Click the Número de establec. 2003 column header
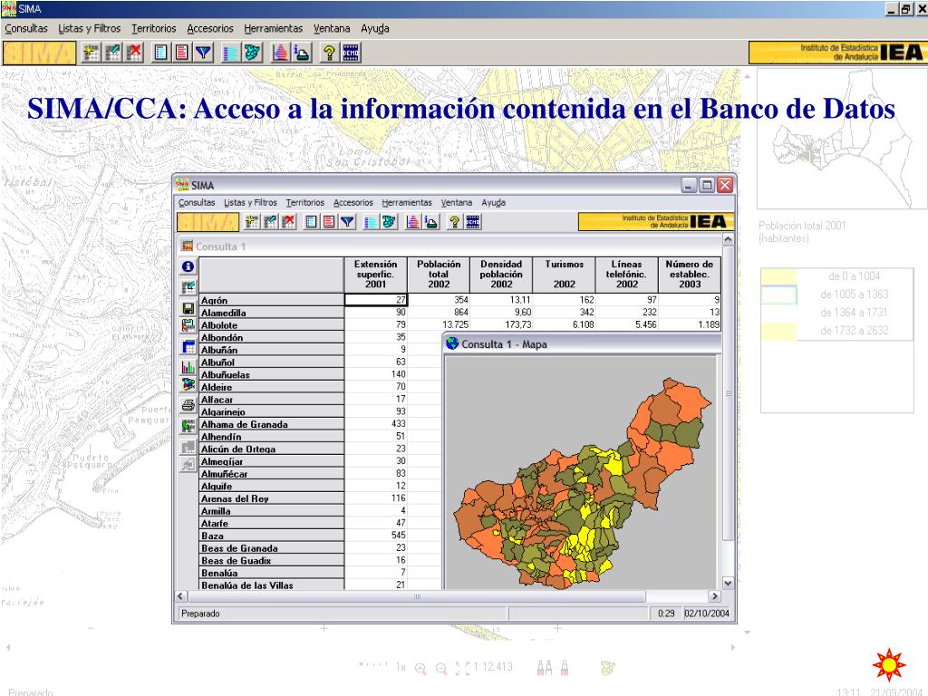This screenshot has height=696, width=928. tap(690, 274)
